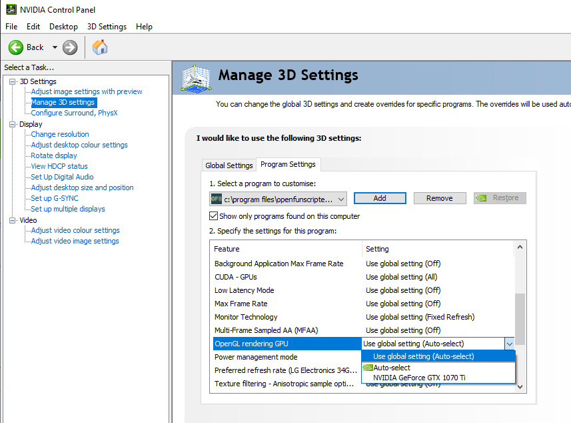This screenshot has height=423, width=571.
Task: Open 'View HDCP status' task
Action: coord(59,166)
